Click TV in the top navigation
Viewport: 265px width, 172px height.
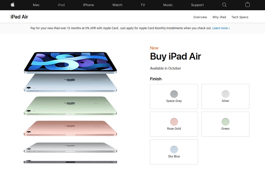(143, 5)
